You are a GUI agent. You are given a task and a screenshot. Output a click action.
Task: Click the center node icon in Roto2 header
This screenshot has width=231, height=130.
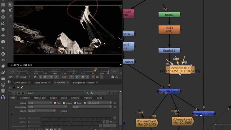coord(14,93)
